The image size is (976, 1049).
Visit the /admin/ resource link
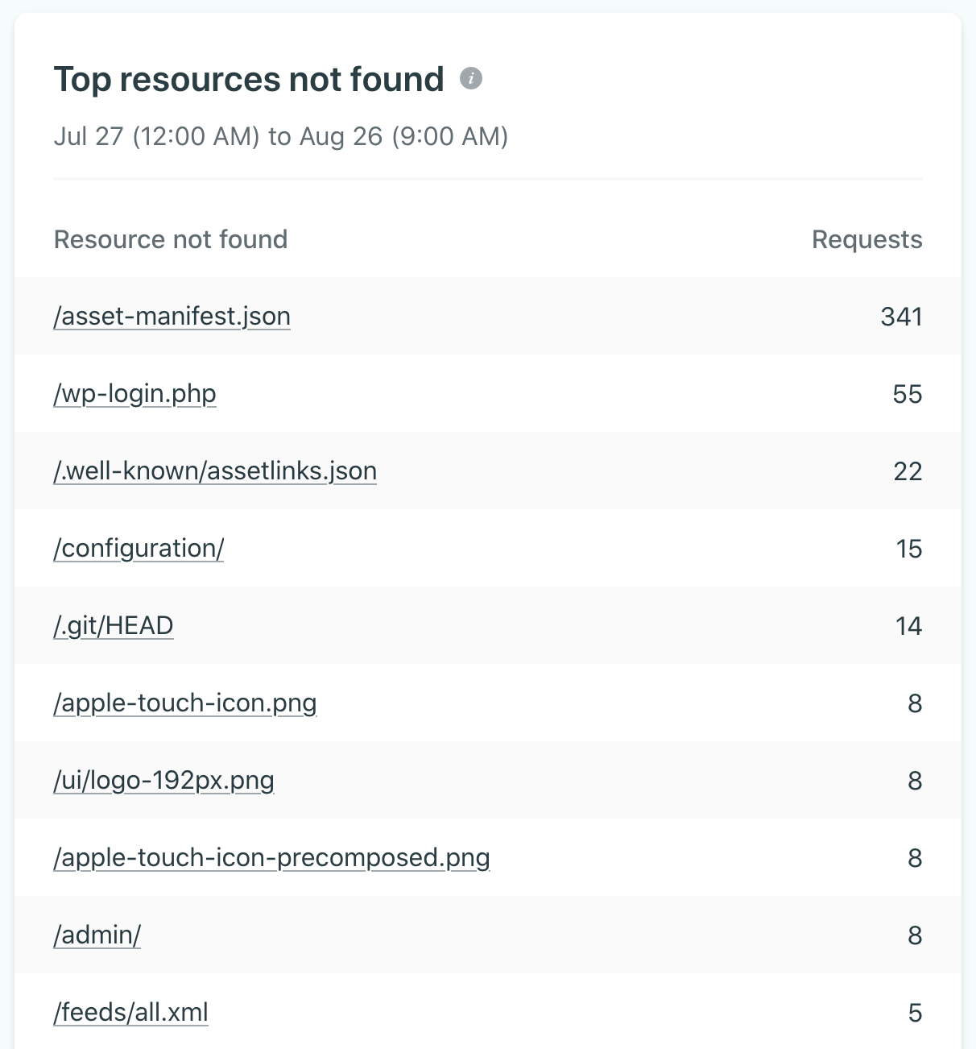point(97,935)
